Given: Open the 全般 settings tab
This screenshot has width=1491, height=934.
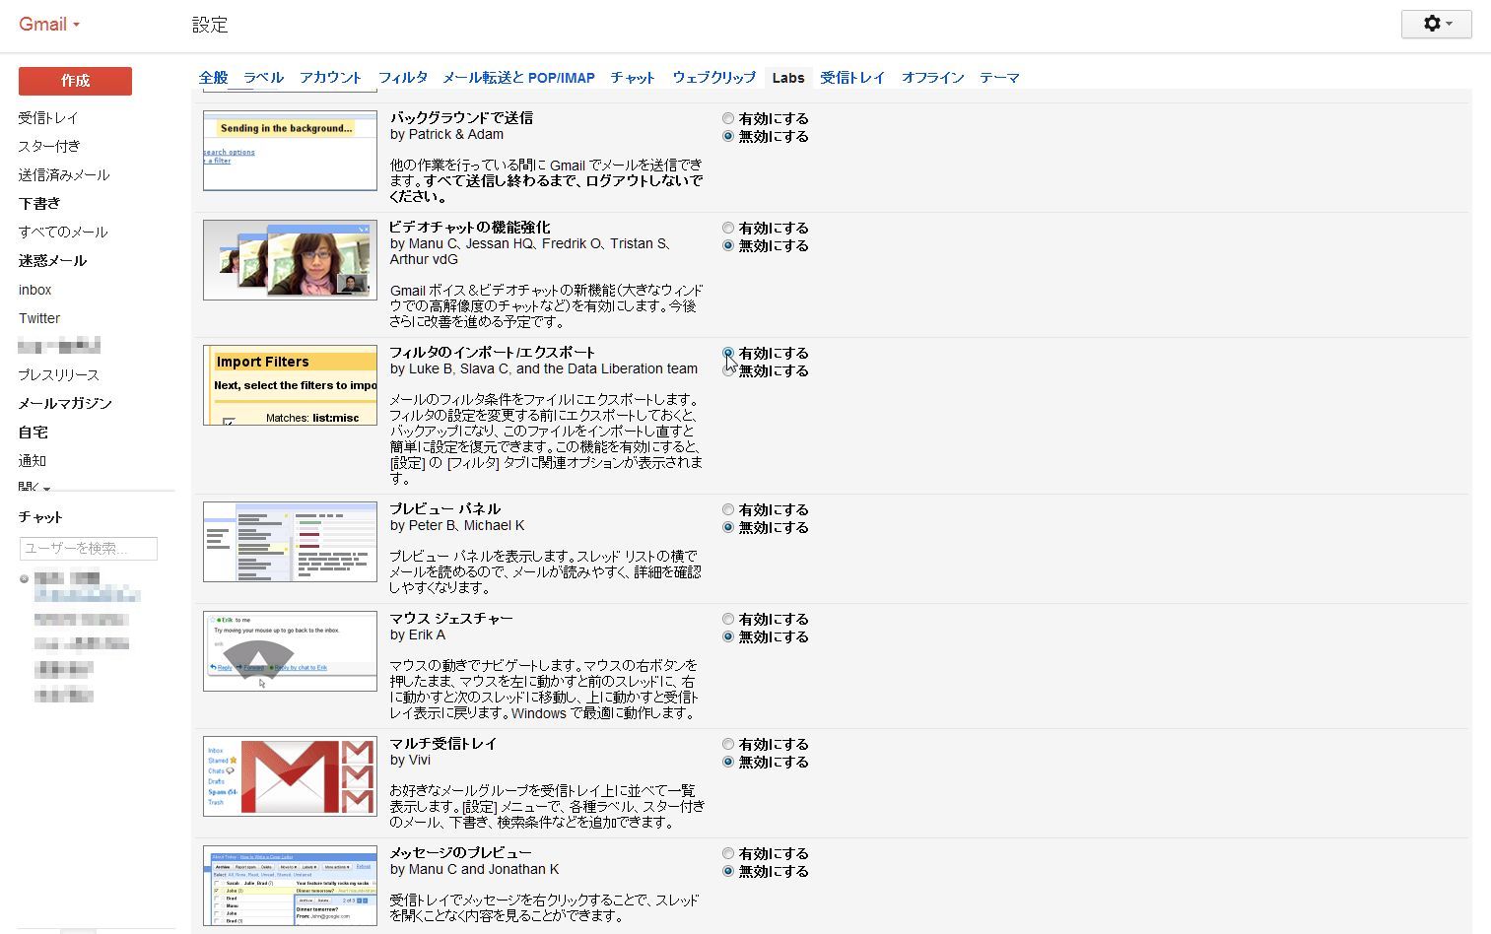Looking at the screenshot, I should (x=213, y=77).
